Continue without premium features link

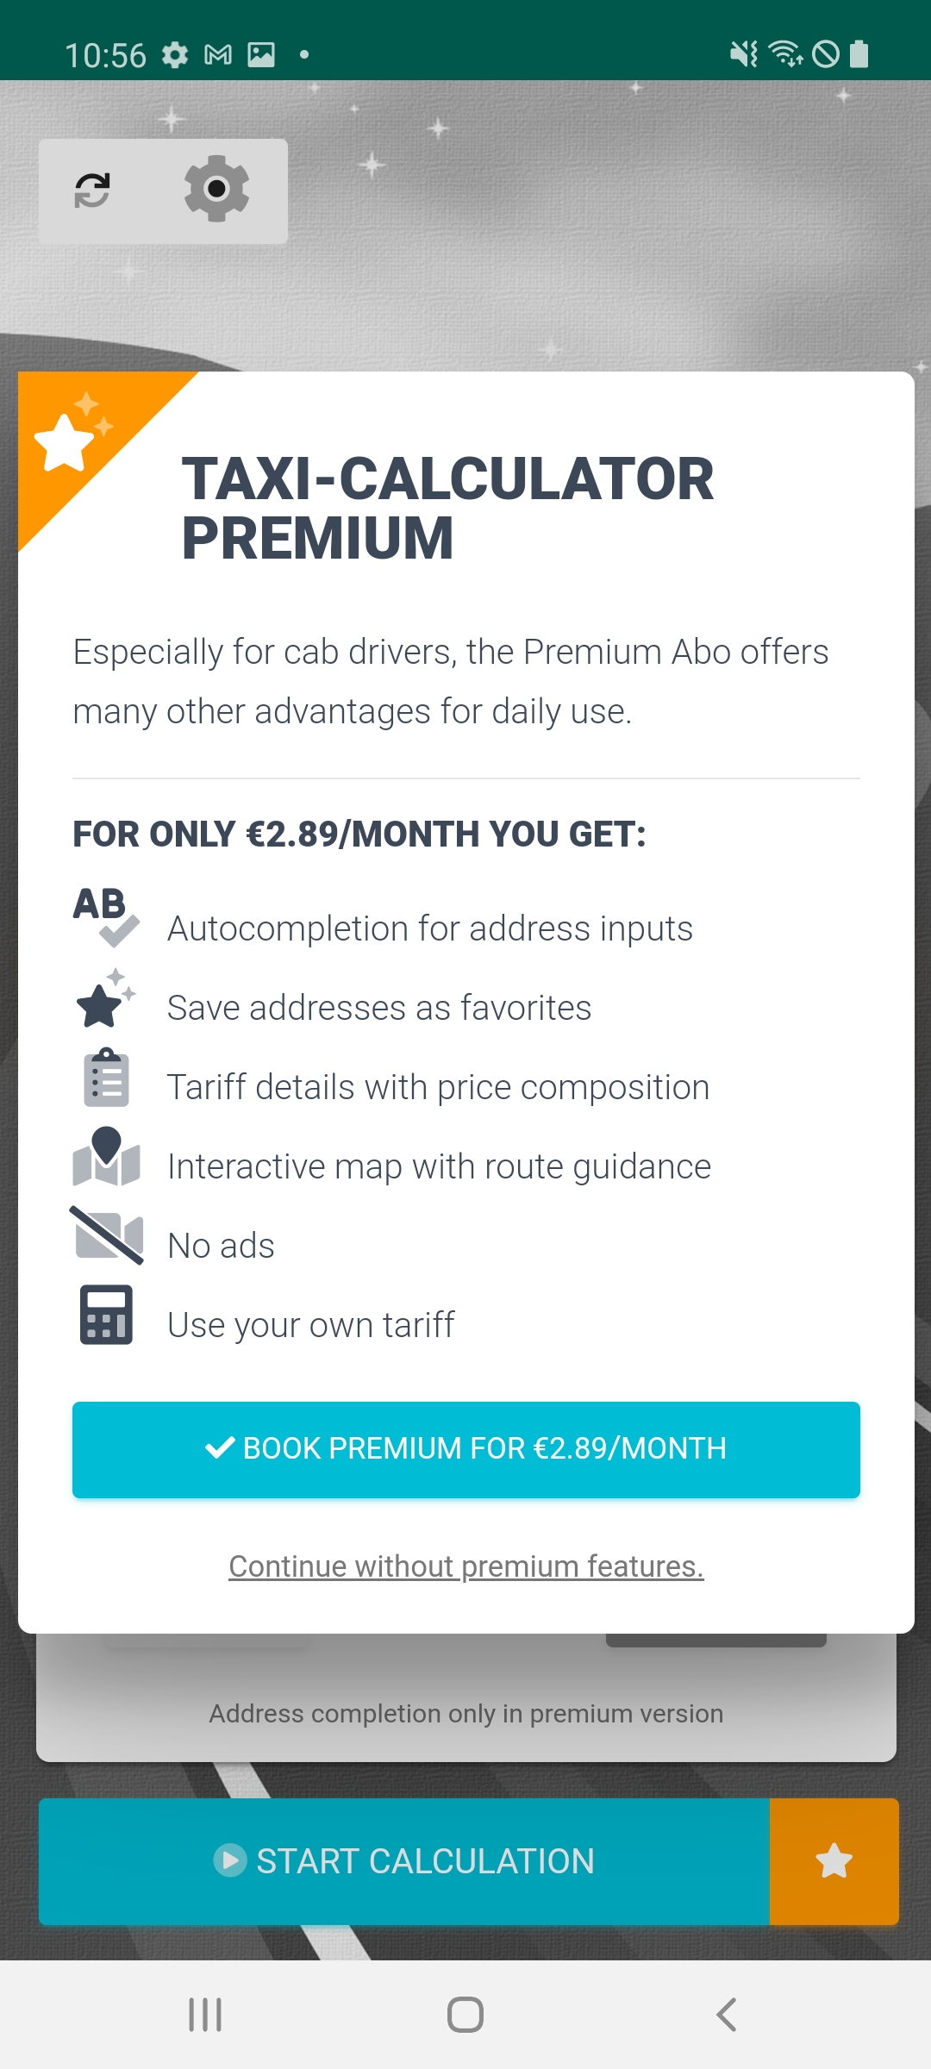[x=465, y=1566]
